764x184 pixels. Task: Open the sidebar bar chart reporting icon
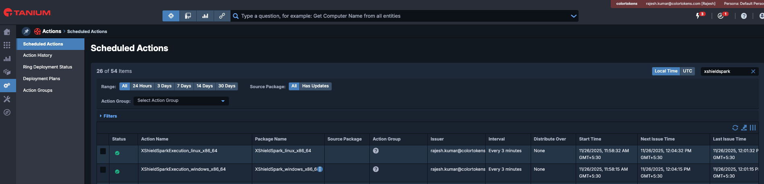7,58
